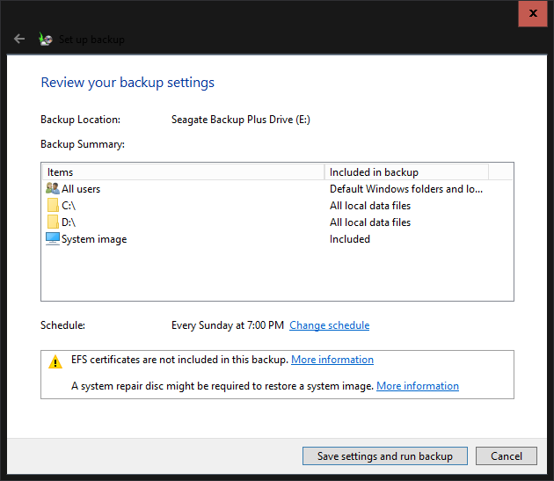Click the Set up backup wizard icon
Image resolution: width=554 pixels, height=481 pixels.
click(x=46, y=39)
